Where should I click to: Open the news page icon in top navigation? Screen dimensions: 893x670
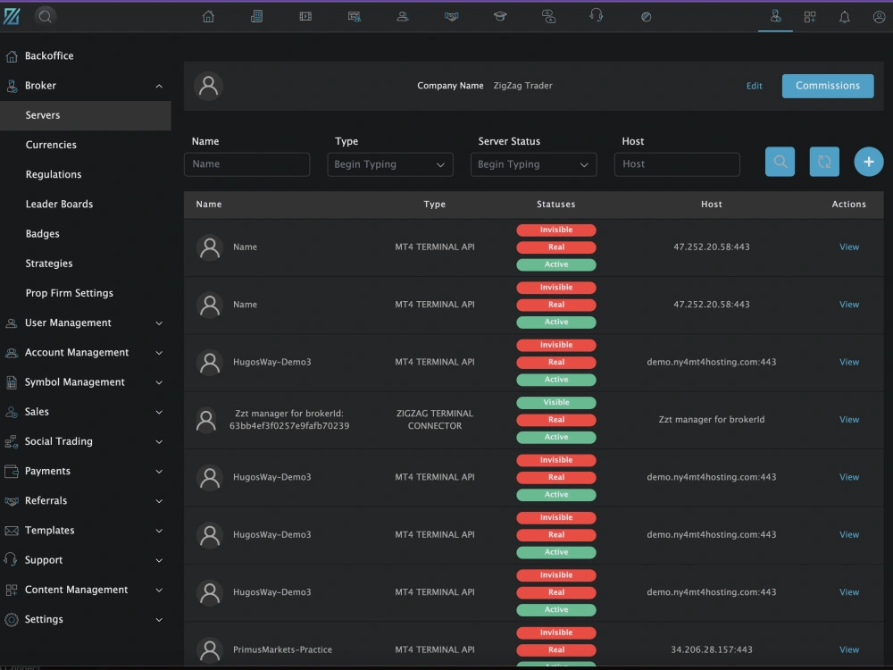tap(257, 16)
